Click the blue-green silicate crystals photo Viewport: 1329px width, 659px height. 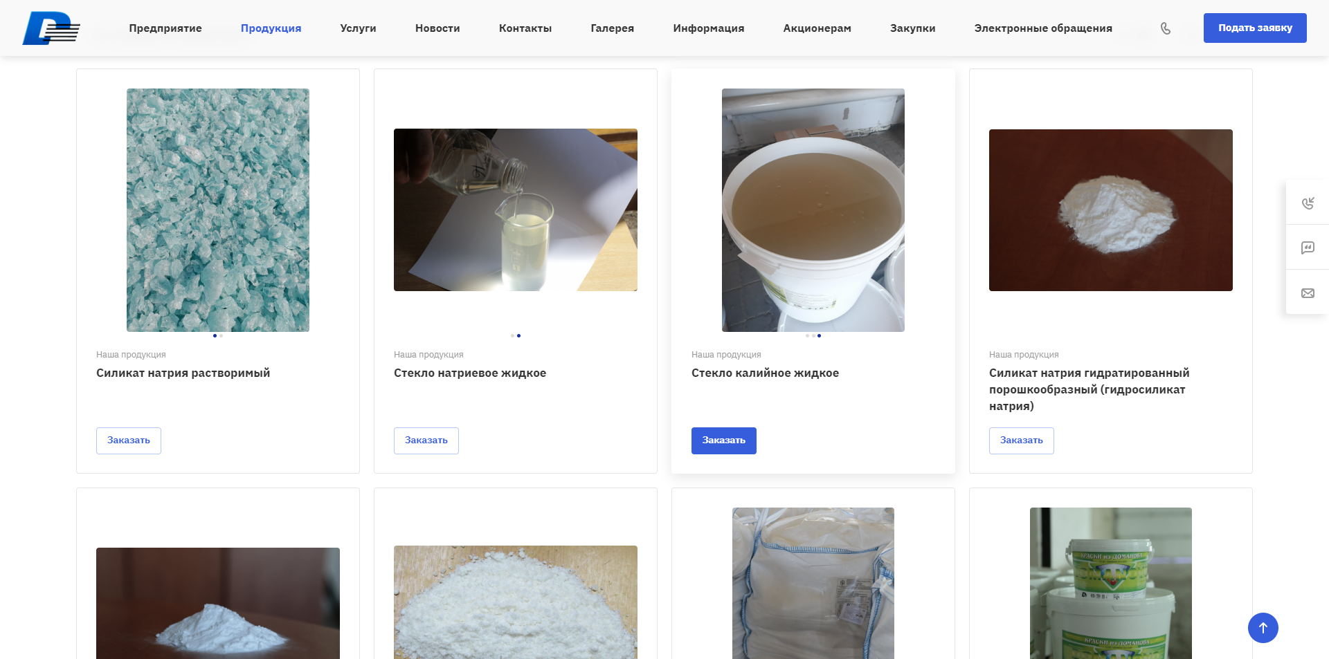tap(218, 210)
